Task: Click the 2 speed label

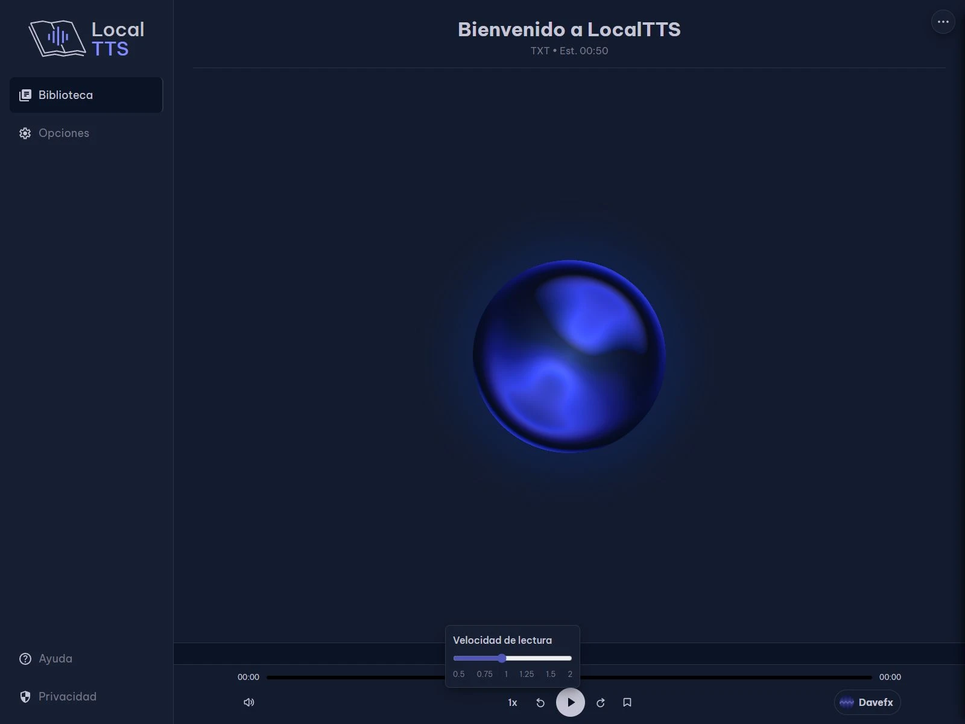Action: pyautogui.click(x=570, y=674)
